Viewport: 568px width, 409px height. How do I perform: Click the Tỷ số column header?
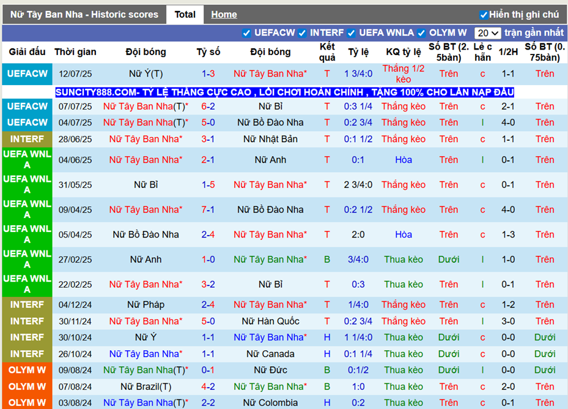[208, 52]
